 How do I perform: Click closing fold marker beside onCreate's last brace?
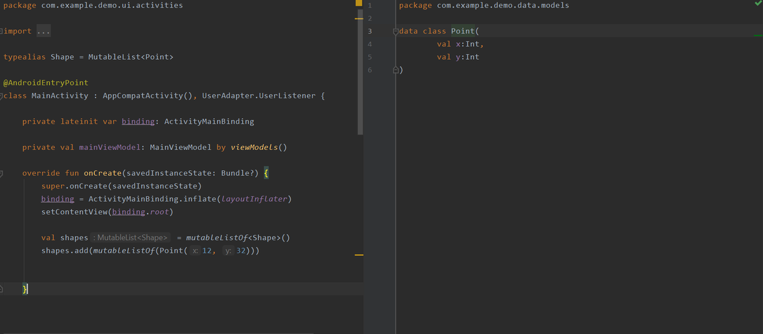pos(2,290)
